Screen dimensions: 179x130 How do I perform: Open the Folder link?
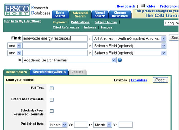pyautogui.click(x=150, y=6)
